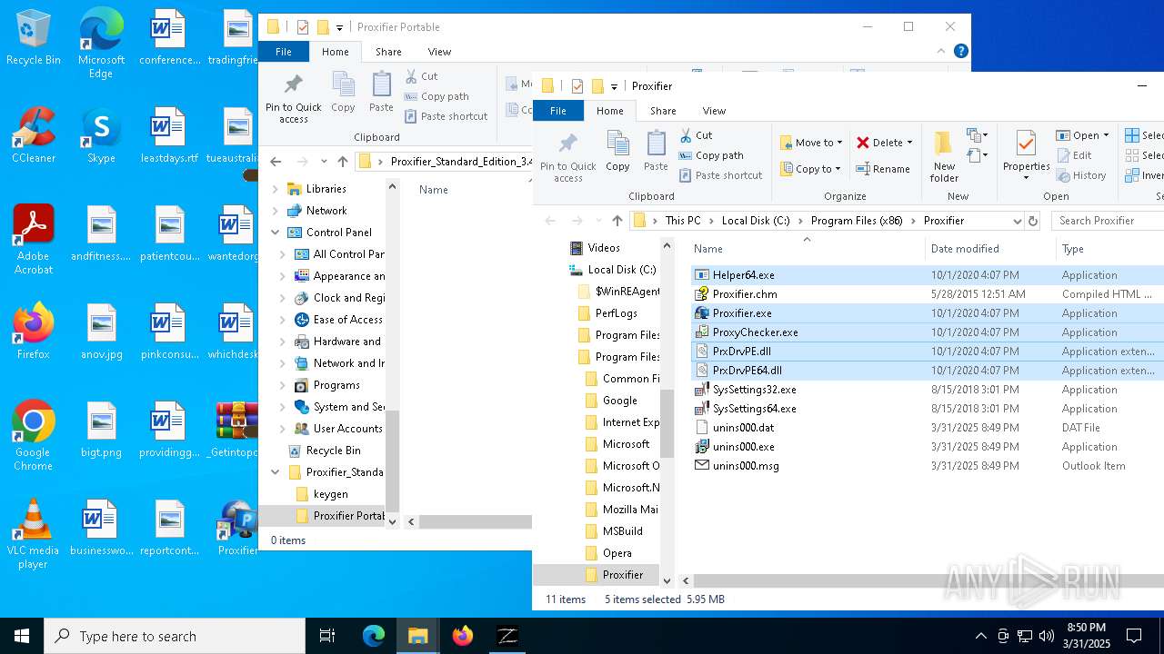
Task: Open Delete dropdown arrow
Action: coord(909,143)
